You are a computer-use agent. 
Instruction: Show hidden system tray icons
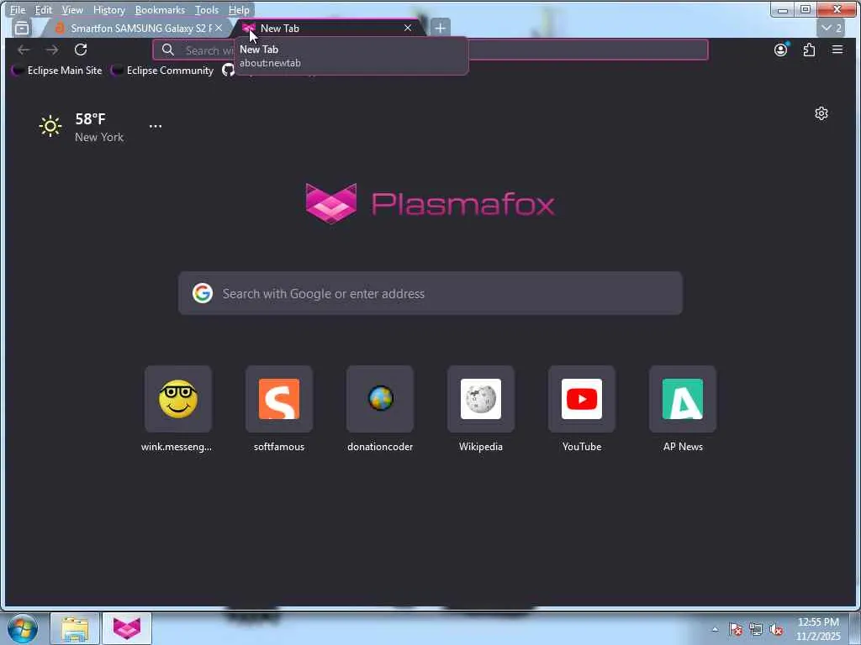[x=715, y=629]
